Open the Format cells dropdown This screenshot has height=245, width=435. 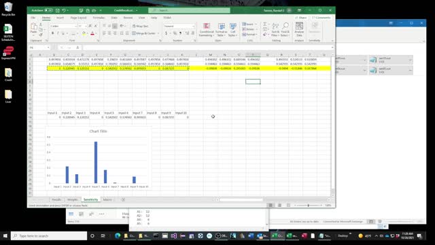tap(249, 35)
